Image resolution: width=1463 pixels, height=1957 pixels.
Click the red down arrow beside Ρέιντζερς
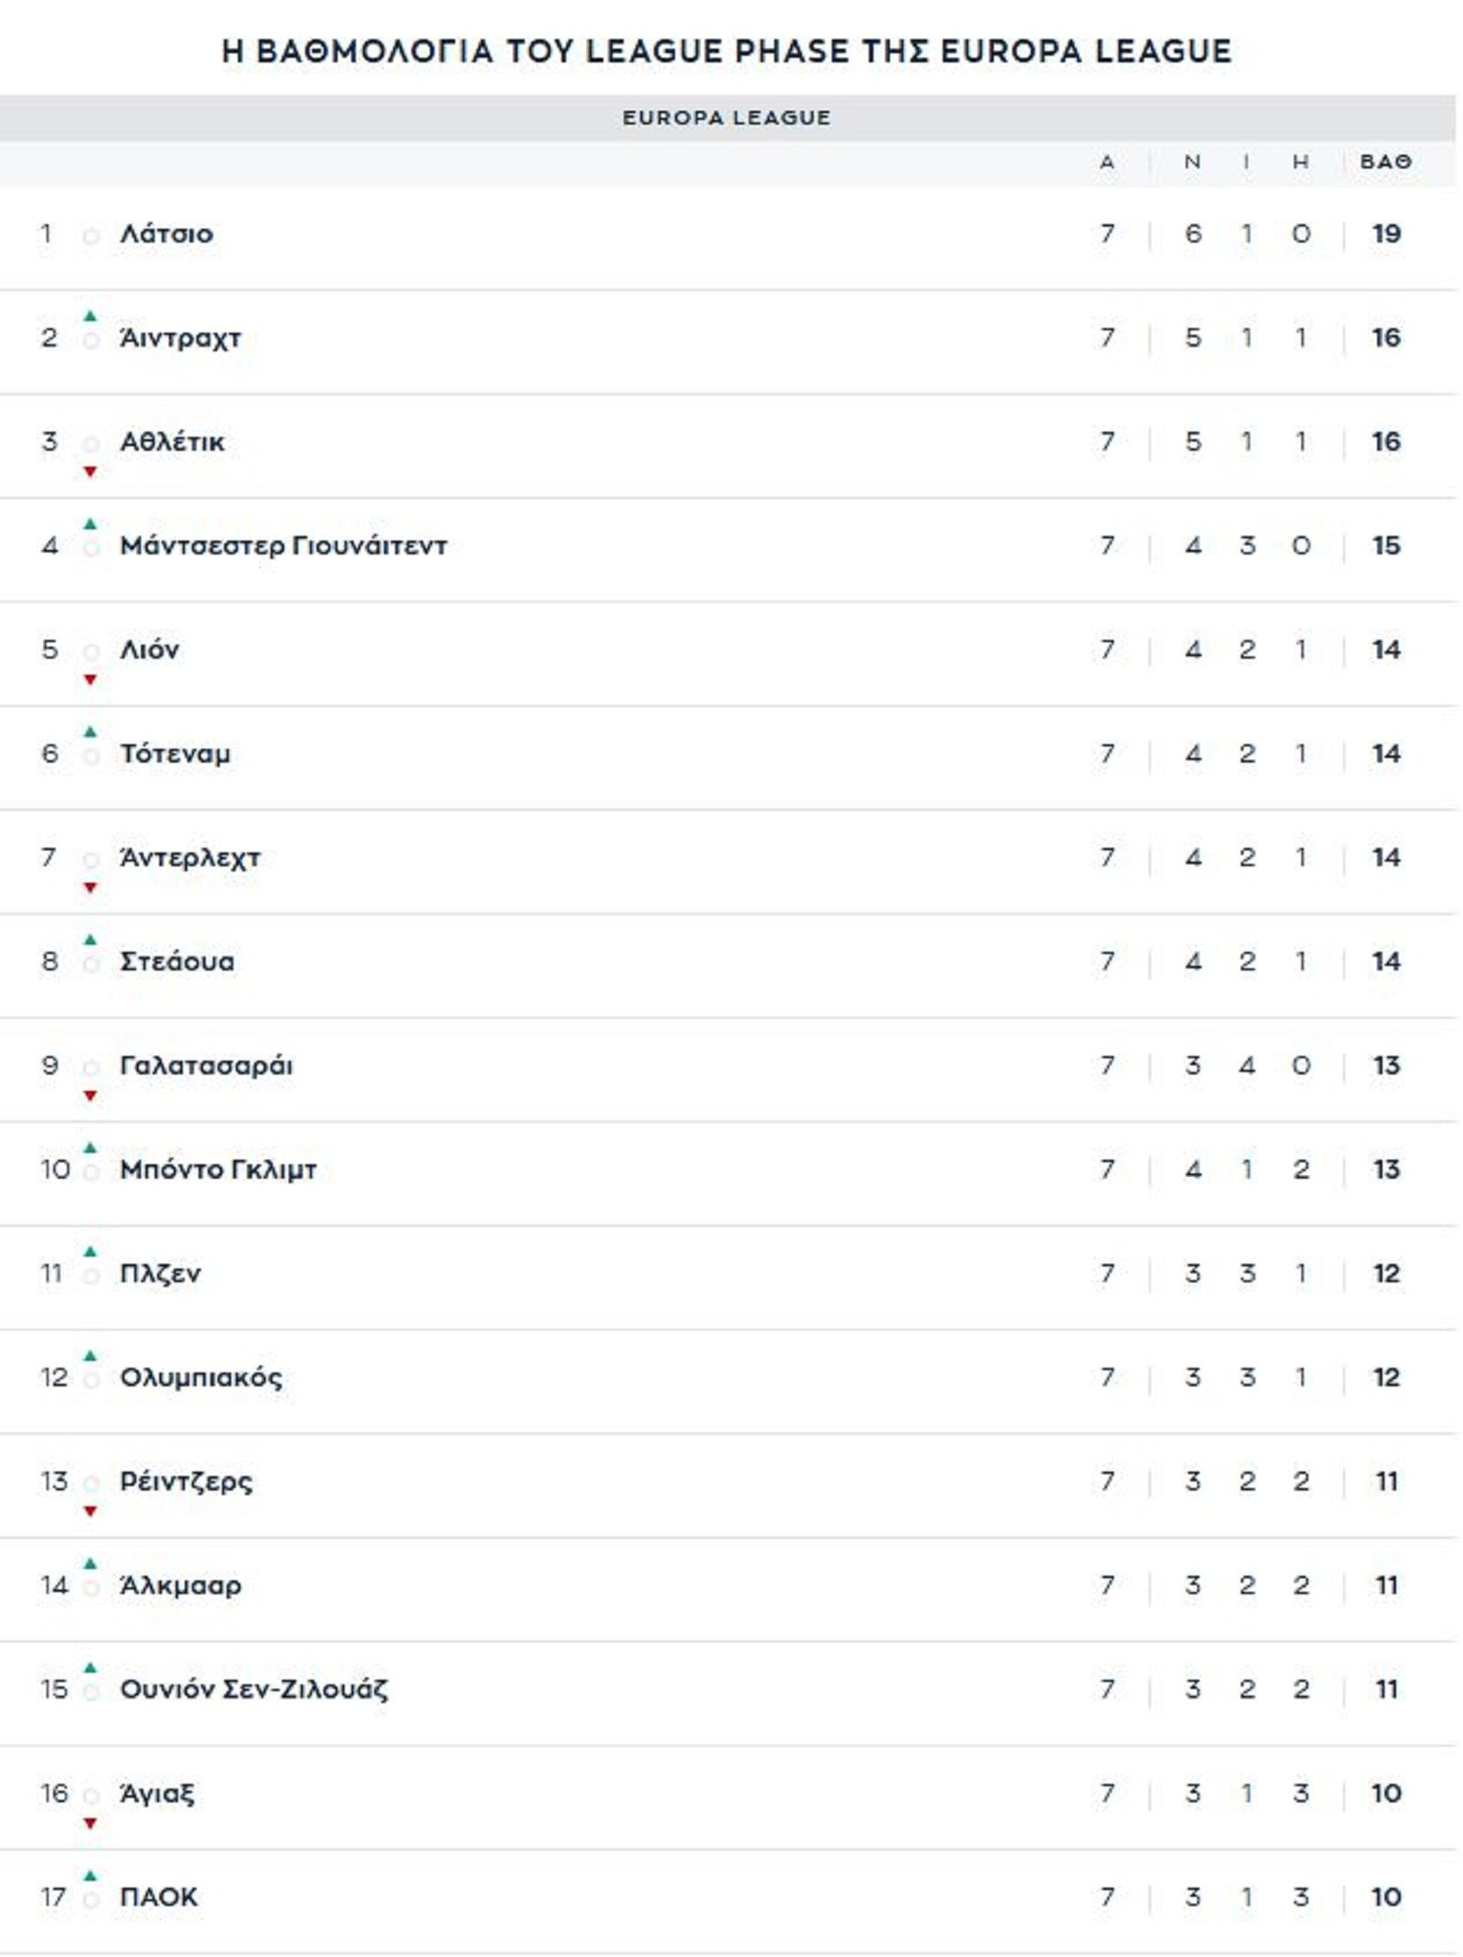[90, 1512]
